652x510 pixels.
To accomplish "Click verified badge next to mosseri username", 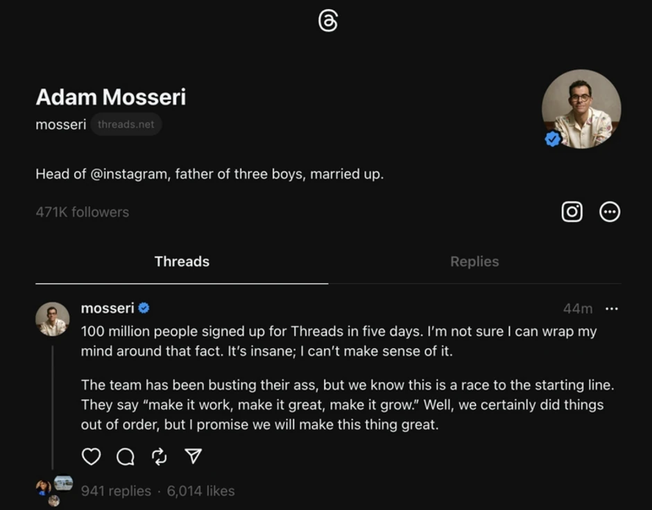I will (144, 308).
